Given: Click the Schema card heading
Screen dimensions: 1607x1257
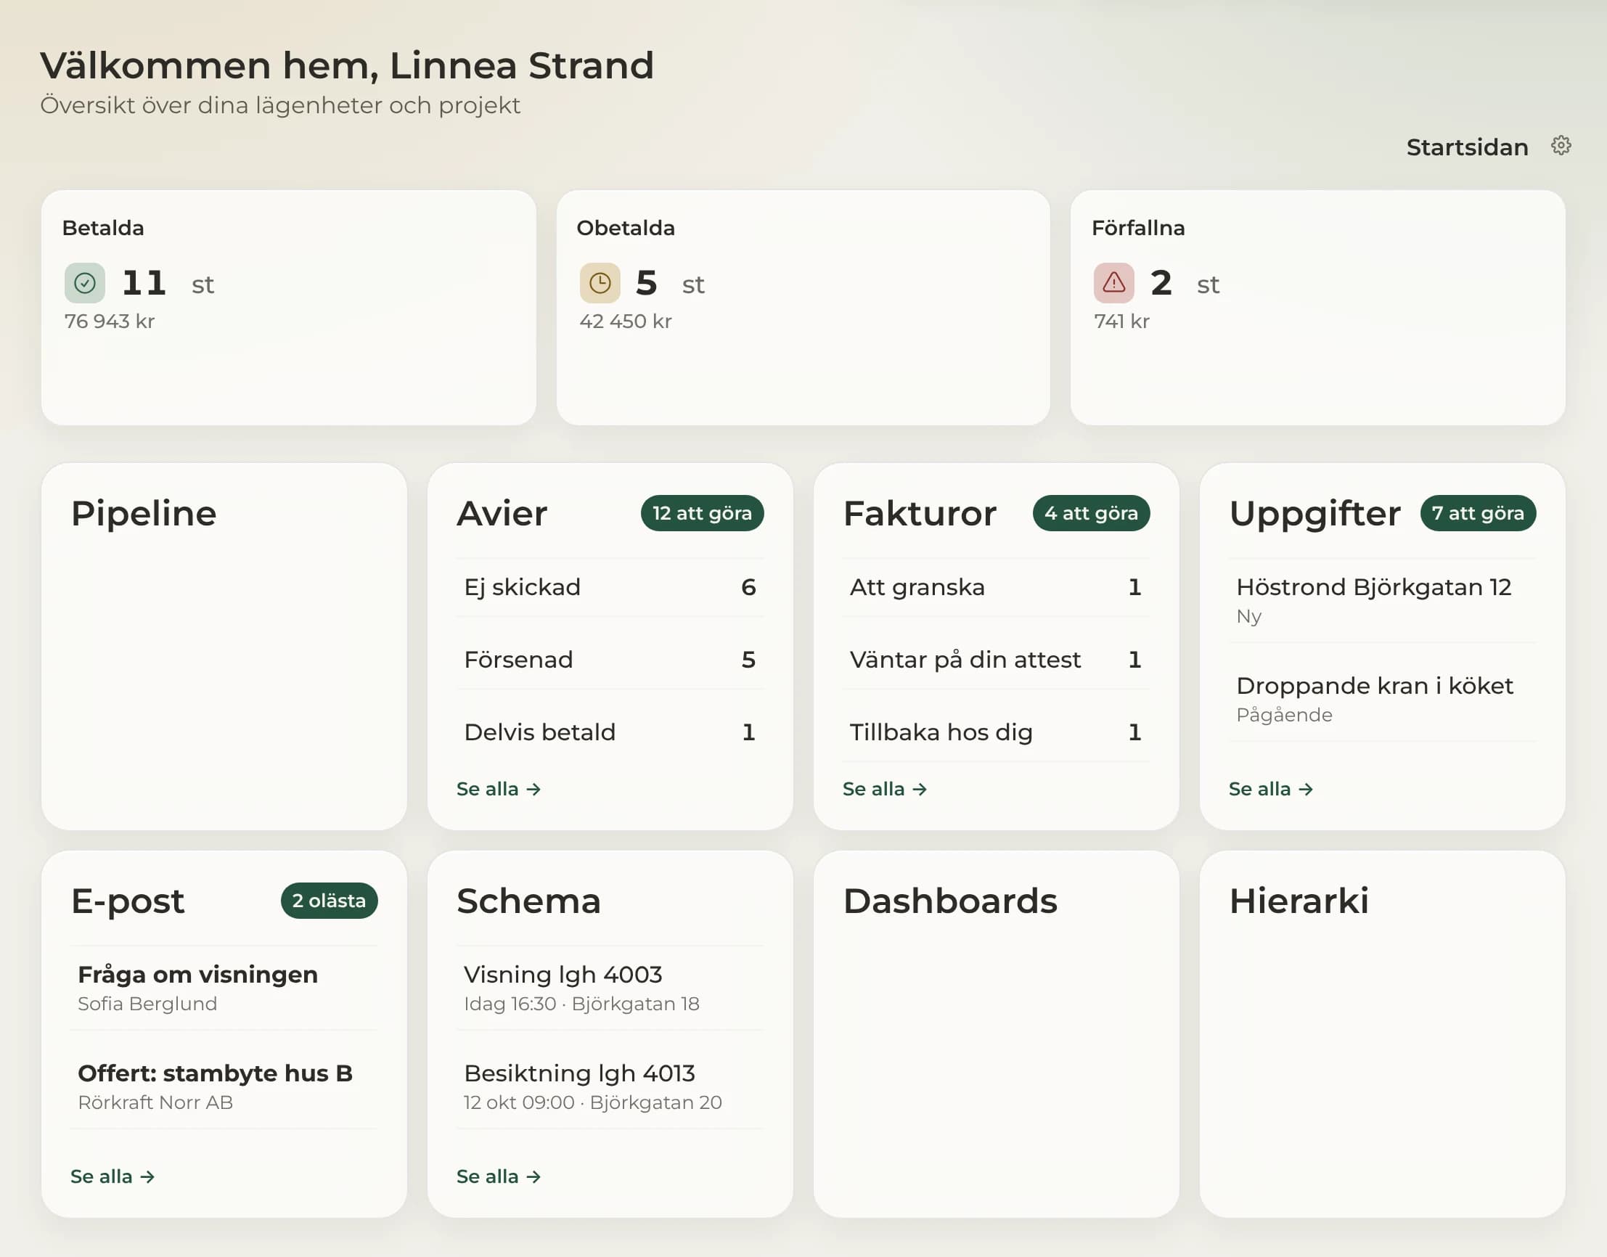Looking at the screenshot, I should click(528, 901).
